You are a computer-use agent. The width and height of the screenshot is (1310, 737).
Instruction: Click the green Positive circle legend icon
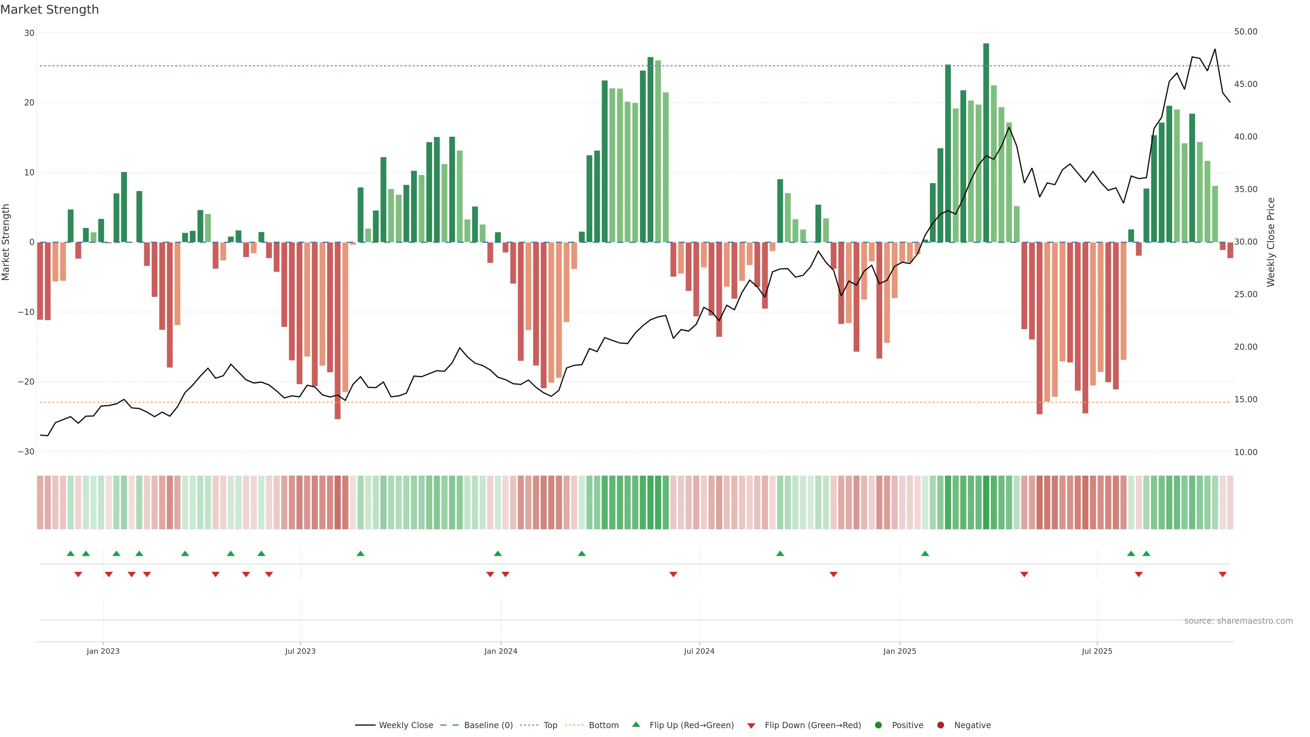click(x=878, y=725)
